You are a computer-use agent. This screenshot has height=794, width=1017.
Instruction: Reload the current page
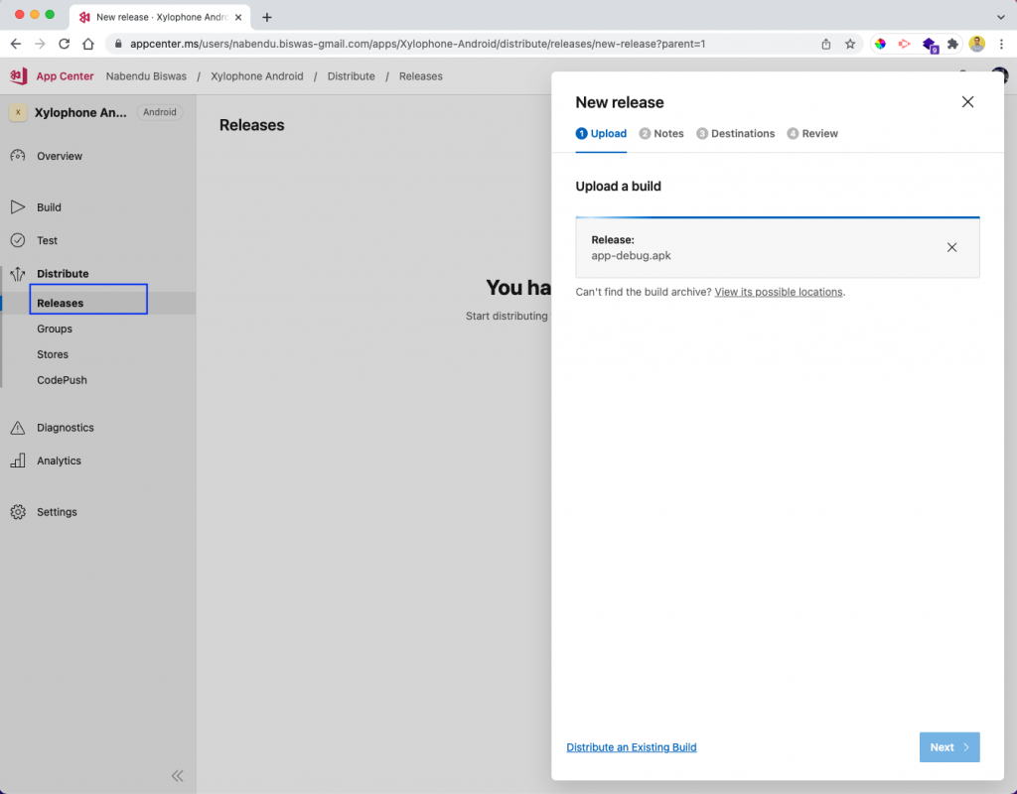(x=64, y=44)
